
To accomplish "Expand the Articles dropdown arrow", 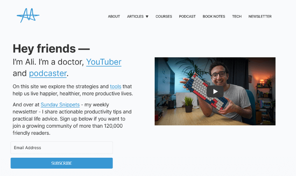I will coord(147,17).
